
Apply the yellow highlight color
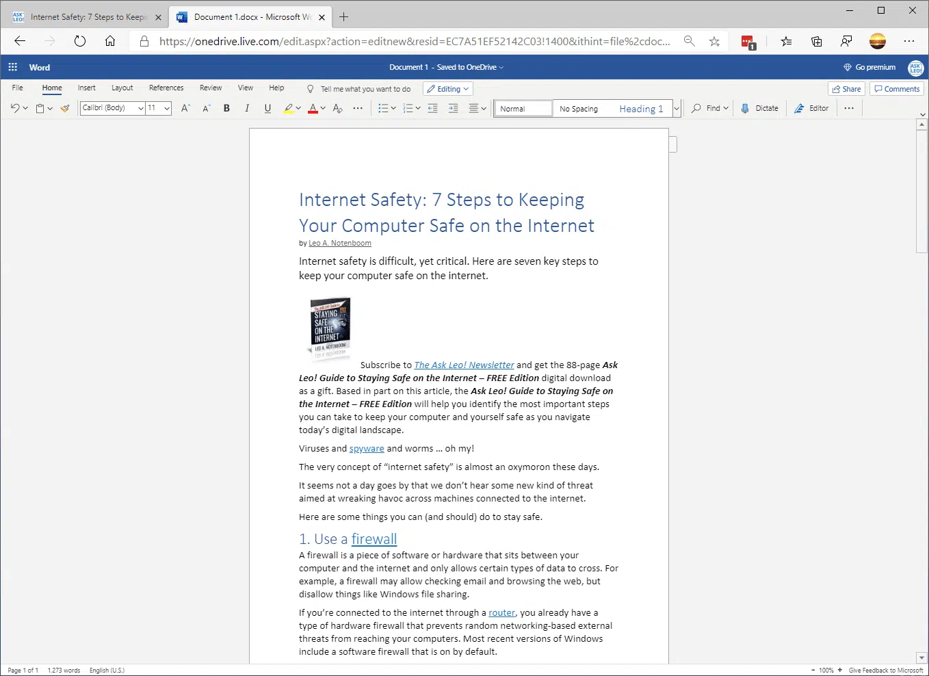click(x=289, y=108)
